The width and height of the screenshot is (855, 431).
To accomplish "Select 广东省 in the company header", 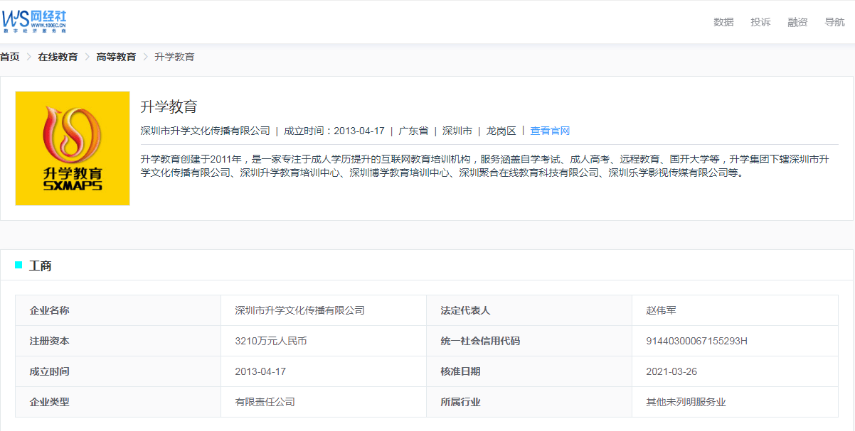I will [x=413, y=131].
